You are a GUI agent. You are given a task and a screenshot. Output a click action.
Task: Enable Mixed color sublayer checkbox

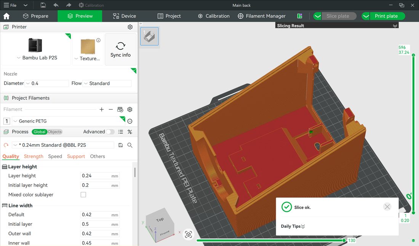(x=83, y=195)
